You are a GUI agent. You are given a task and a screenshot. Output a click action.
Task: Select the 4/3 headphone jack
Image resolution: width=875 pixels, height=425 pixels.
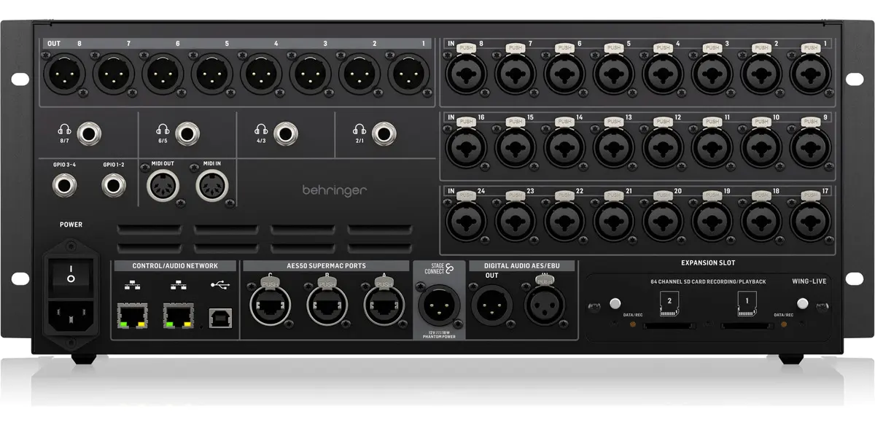pyautogui.click(x=286, y=134)
